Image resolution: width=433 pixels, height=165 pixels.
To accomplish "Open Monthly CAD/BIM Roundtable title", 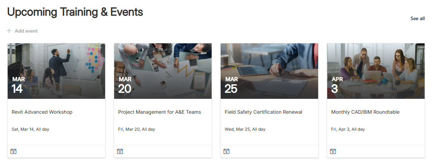I will (365, 112).
